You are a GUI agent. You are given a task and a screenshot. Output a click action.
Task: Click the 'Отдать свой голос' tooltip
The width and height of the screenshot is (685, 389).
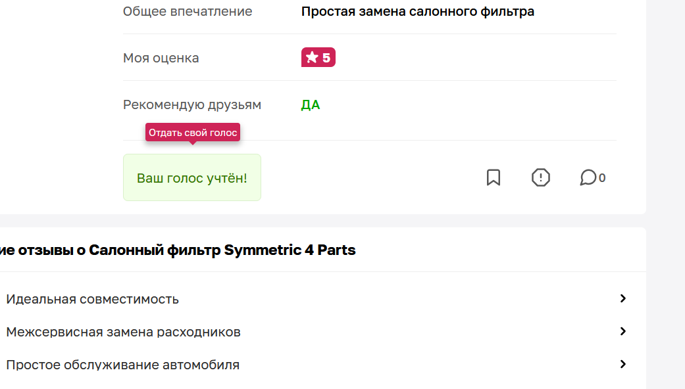[193, 132]
